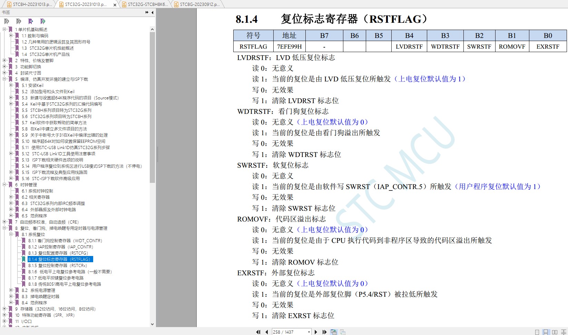Click the bookmark icon next to 5.10 程序超64K
Viewport: 568px width, 335px height.
(x=17, y=141)
